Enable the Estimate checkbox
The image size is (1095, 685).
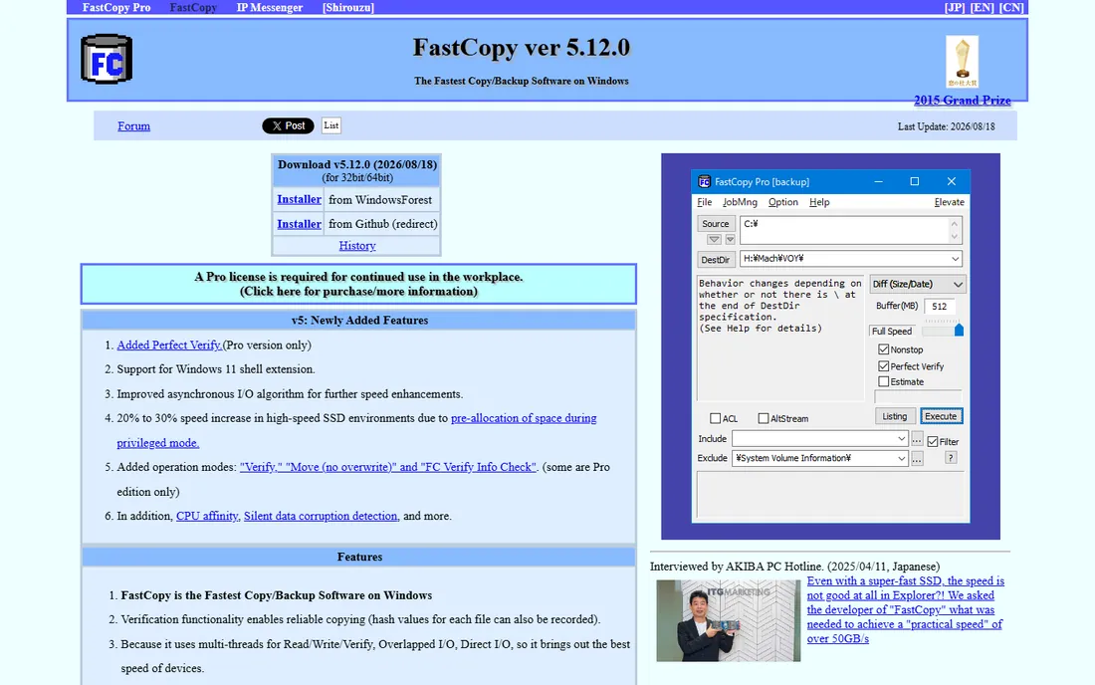click(x=883, y=382)
